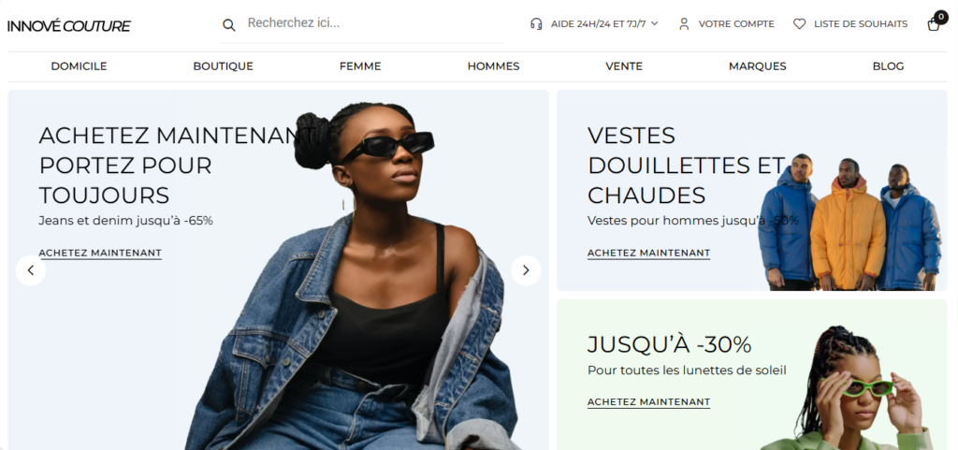The image size is (958, 450).
Task: Open the Boutique menu
Action: (223, 66)
